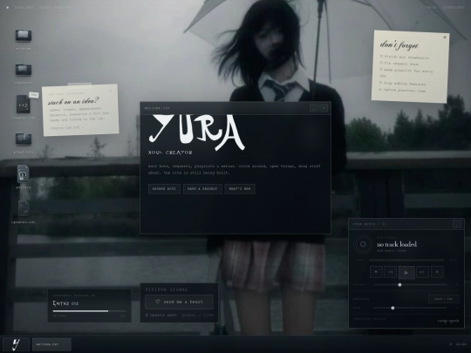Check 'make playlist for entry' box
The width and height of the screenshot is (471, 353).
pyautogui.click(x=381, y=70)
